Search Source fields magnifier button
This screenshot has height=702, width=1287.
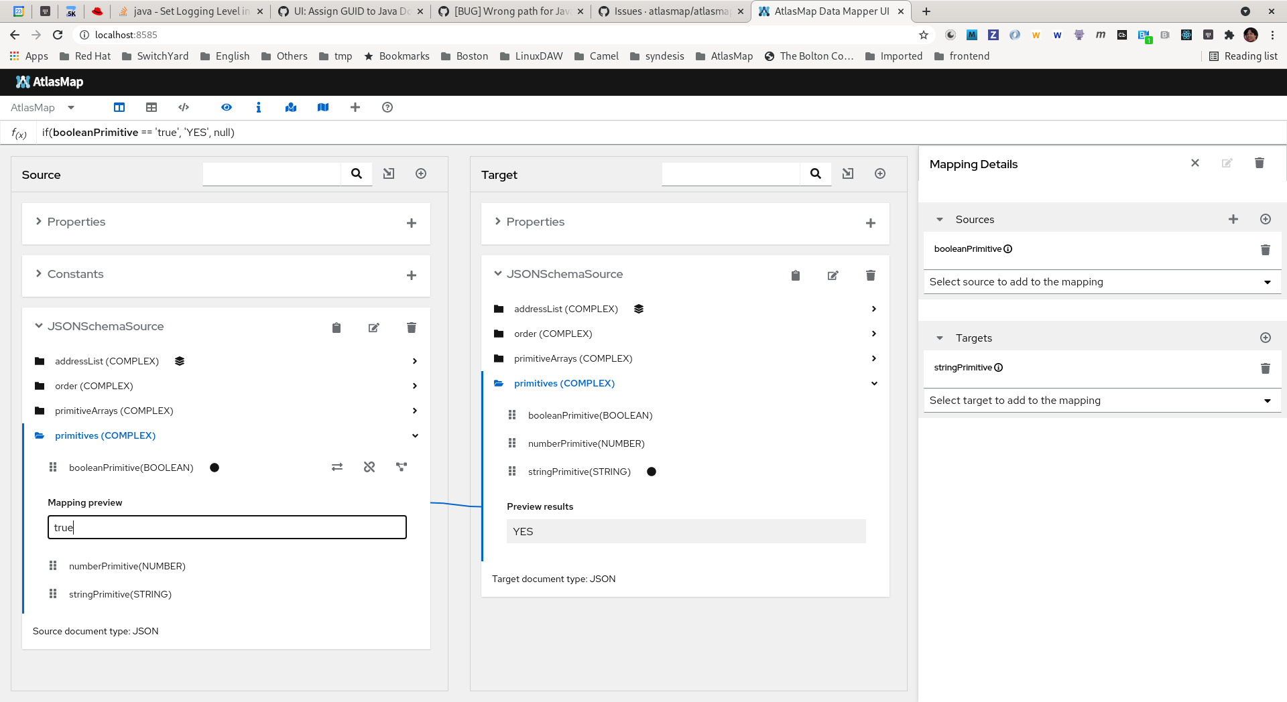tap(357, 174)
